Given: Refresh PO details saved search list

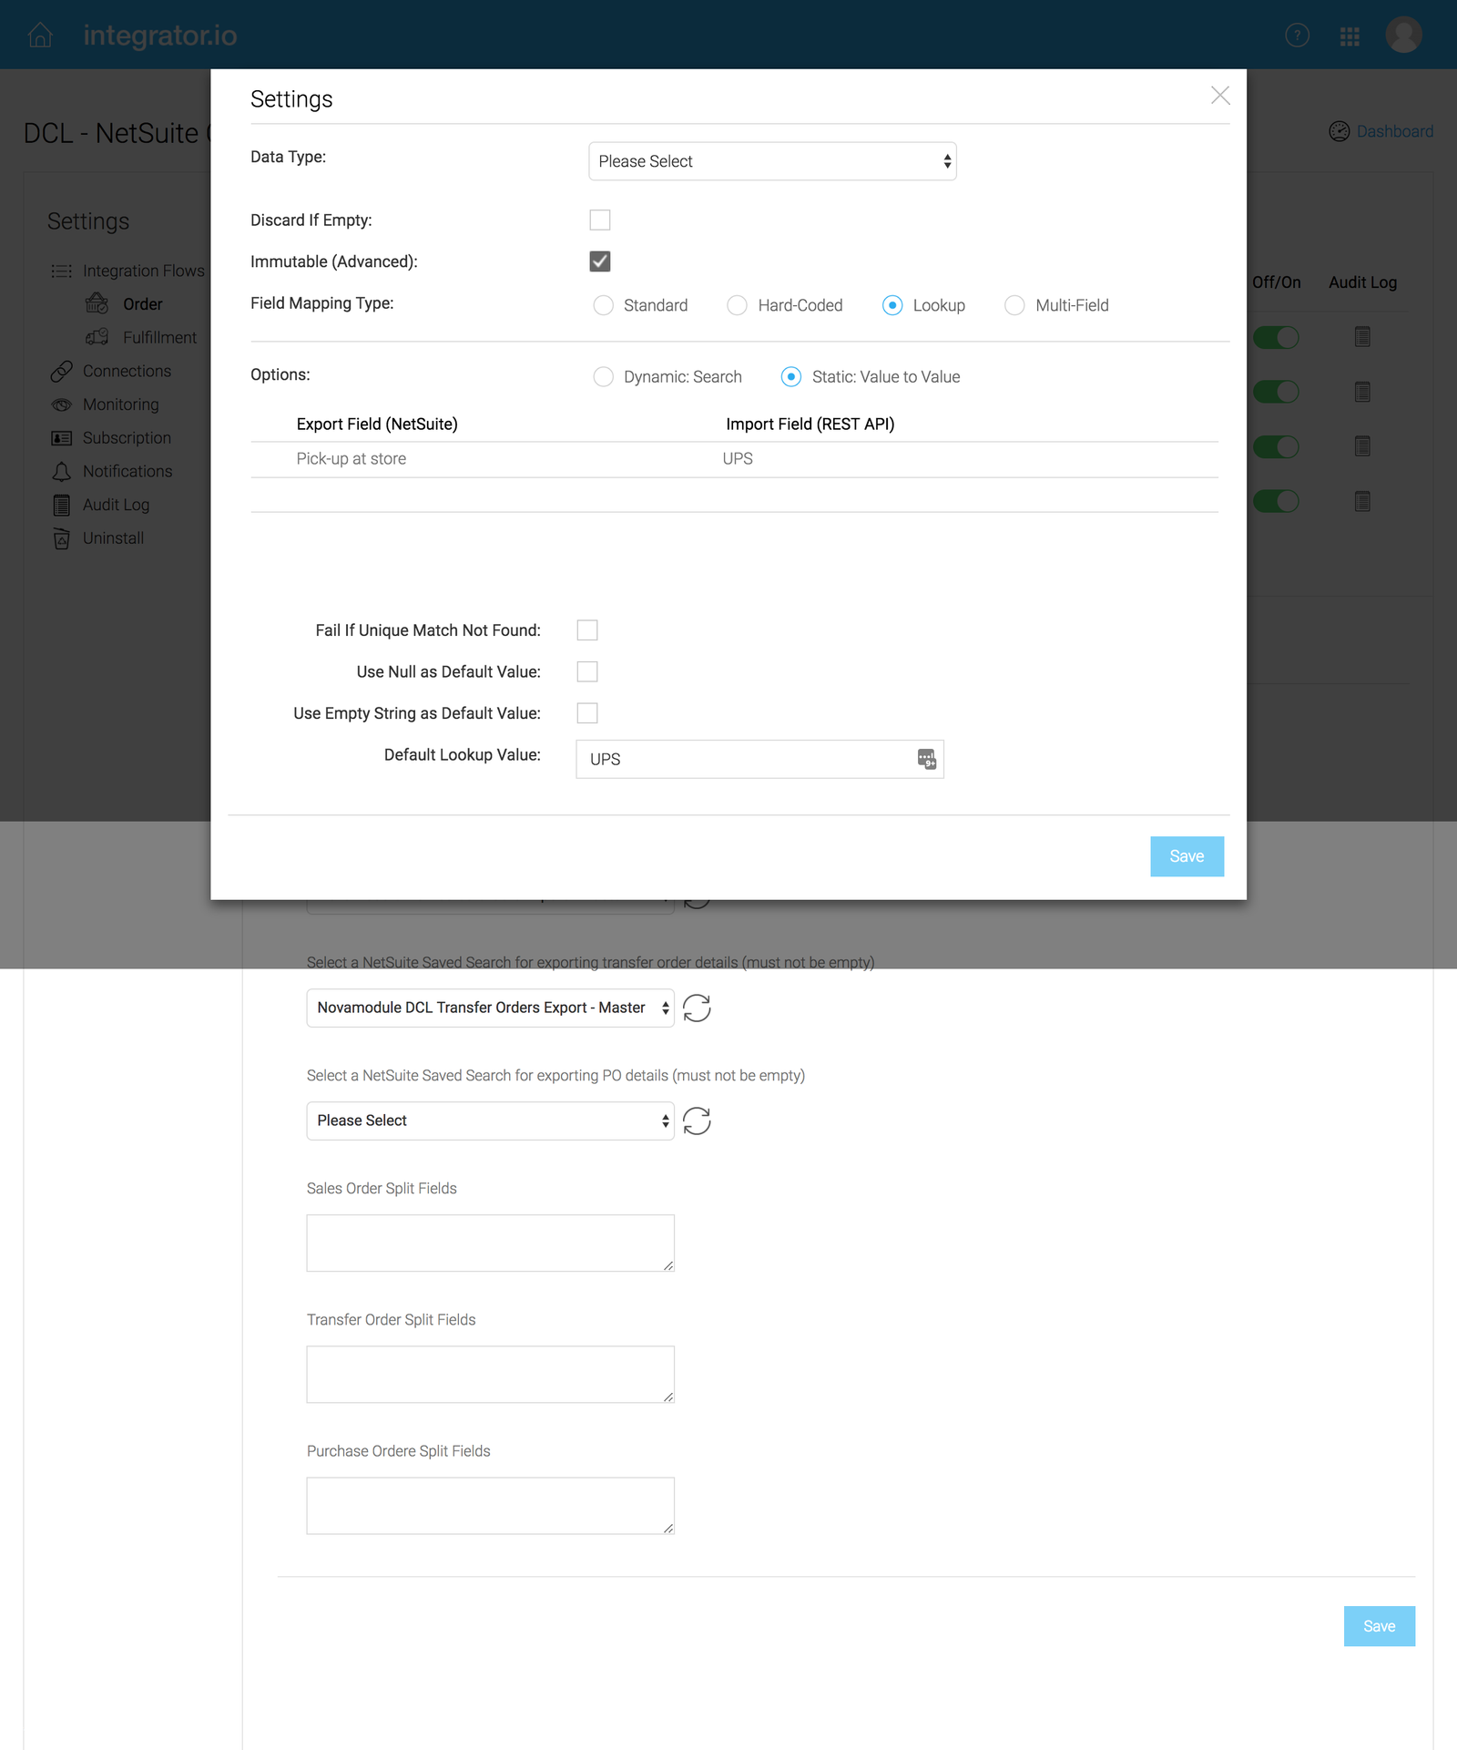Looking at the screenshot, I should tap(697, 1121).
